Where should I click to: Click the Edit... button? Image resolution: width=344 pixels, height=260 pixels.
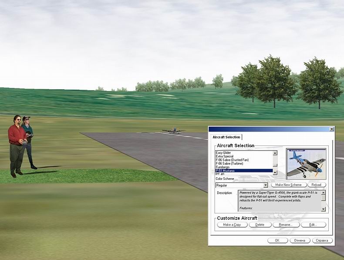(x=313, y=225)
